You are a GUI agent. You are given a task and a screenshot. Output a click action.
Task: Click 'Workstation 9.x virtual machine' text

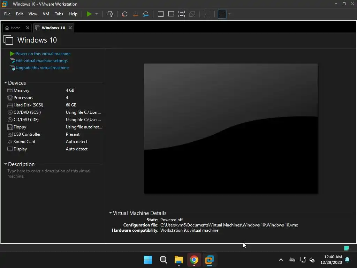click(189, 230)
